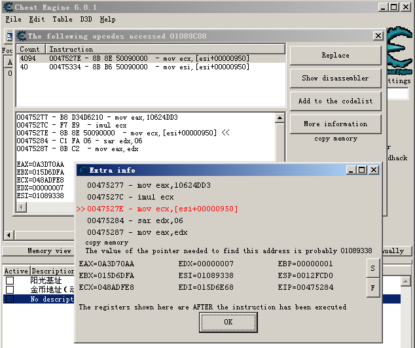Viewport: 415px width, 348px height.
Task: Click scroll left arrow in opcode info pane
Action: point(22,207)
